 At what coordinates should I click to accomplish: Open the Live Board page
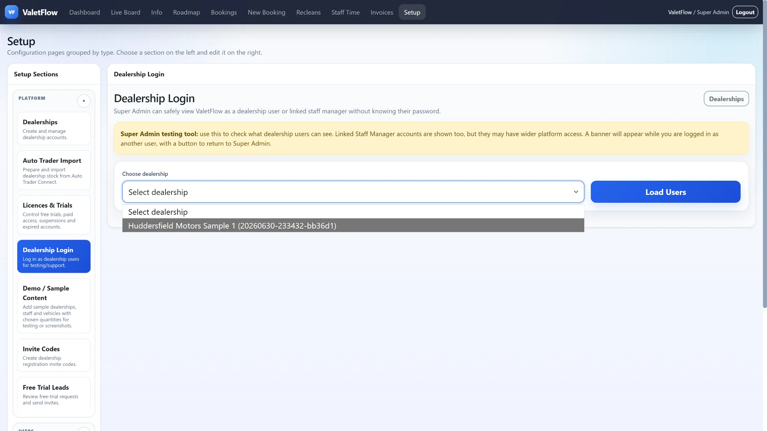point(125,12)
